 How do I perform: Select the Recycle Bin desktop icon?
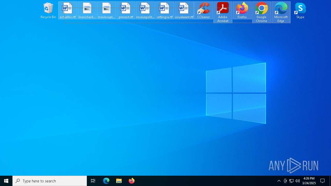coord(48,11)
